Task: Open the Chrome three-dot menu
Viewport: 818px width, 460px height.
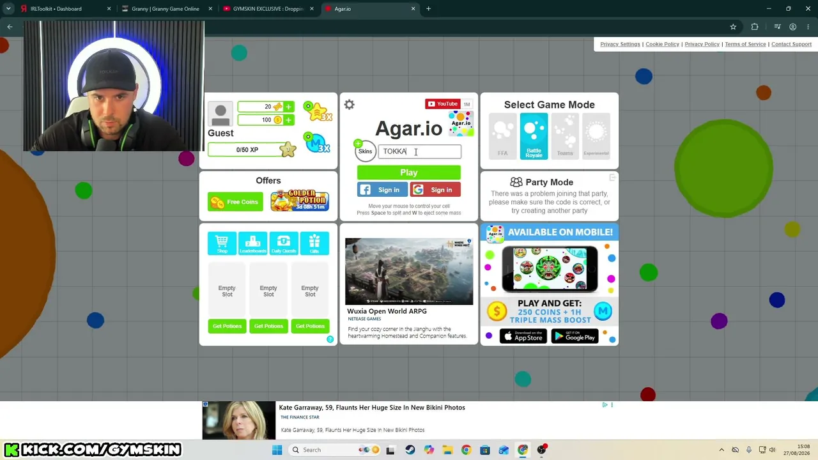Action: click(808, 27)
